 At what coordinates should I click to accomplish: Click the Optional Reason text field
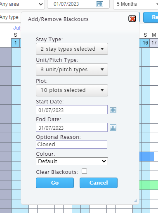72,145
